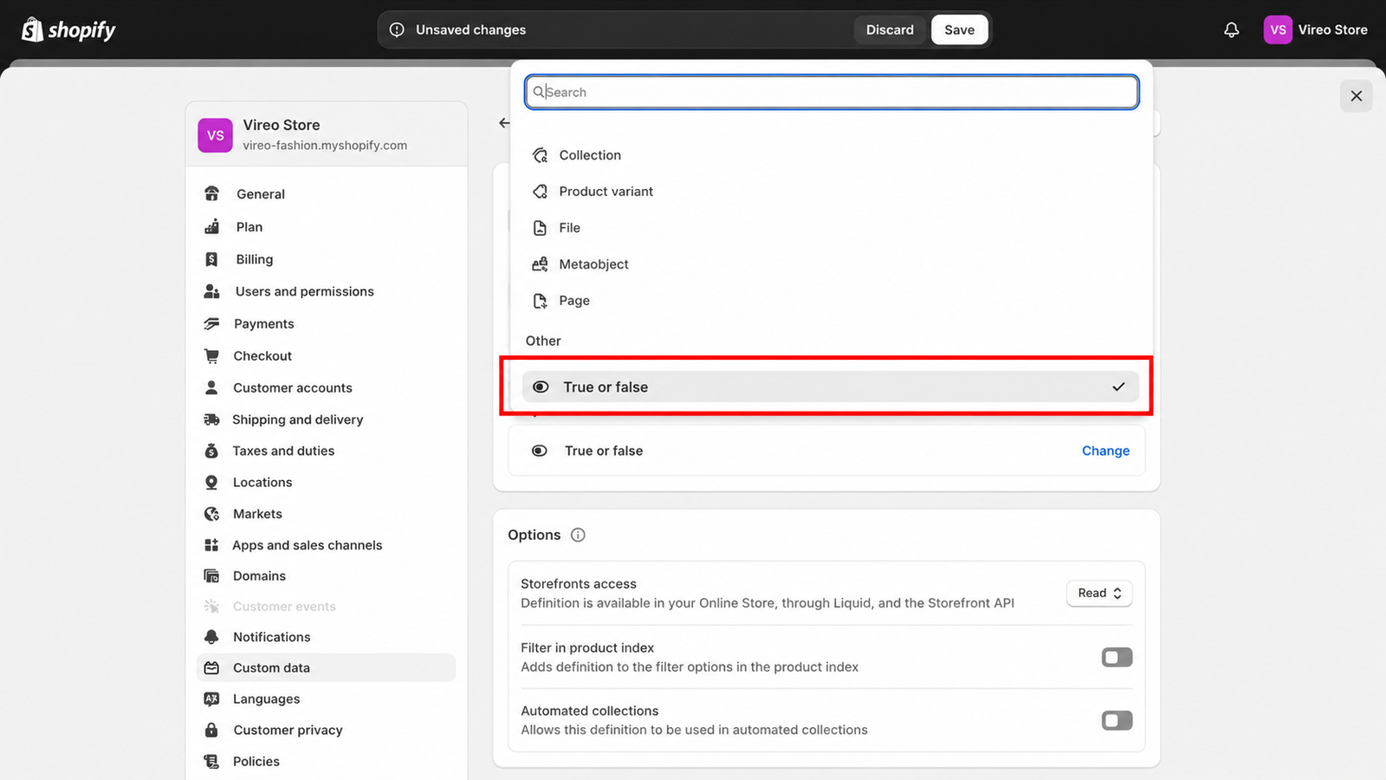Save the unsaved changes
The image size is (1386, 780).
(959, 29)
